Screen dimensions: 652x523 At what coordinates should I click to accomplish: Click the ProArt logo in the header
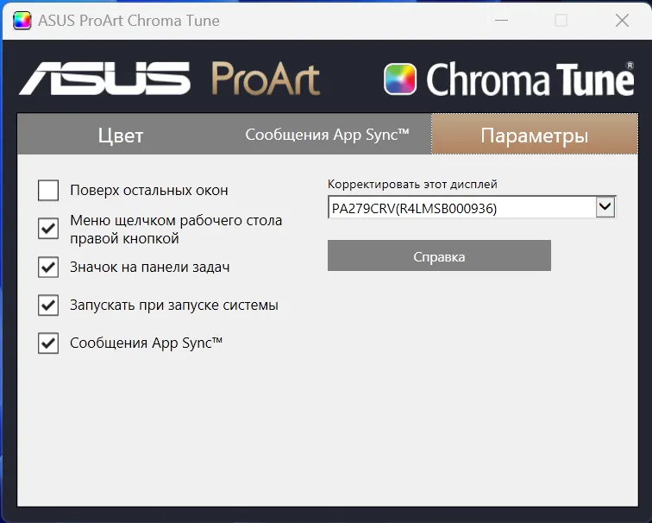[x=266, y=79]
